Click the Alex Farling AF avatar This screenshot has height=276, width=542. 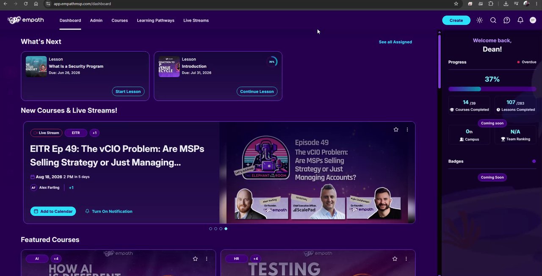[33, 188]
